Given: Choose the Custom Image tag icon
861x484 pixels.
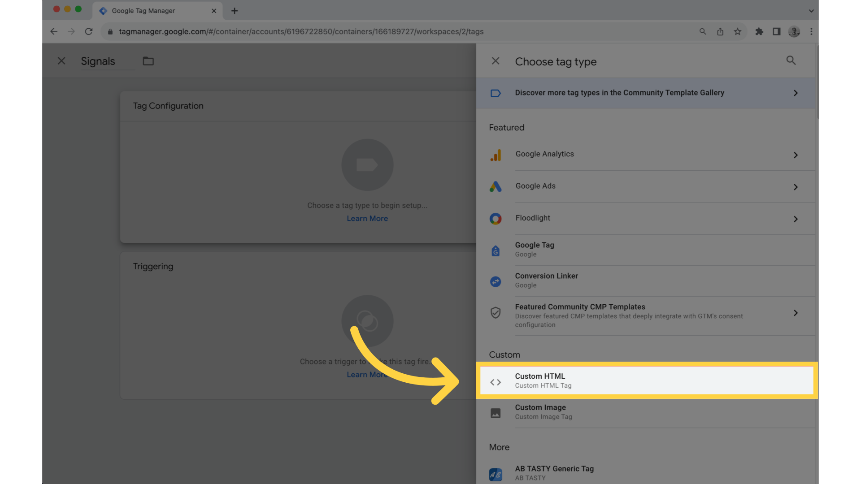Looking at the screenshot, I should [496, 413].
